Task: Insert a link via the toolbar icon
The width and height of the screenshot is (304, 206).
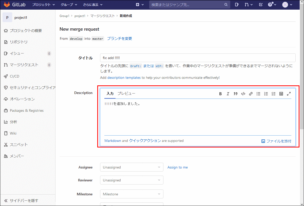Action: point(251,94)
